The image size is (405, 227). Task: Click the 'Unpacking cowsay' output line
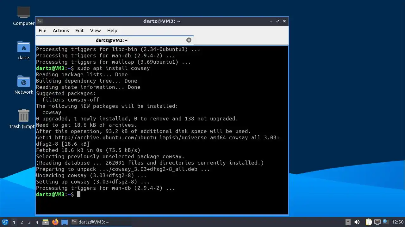91,175
